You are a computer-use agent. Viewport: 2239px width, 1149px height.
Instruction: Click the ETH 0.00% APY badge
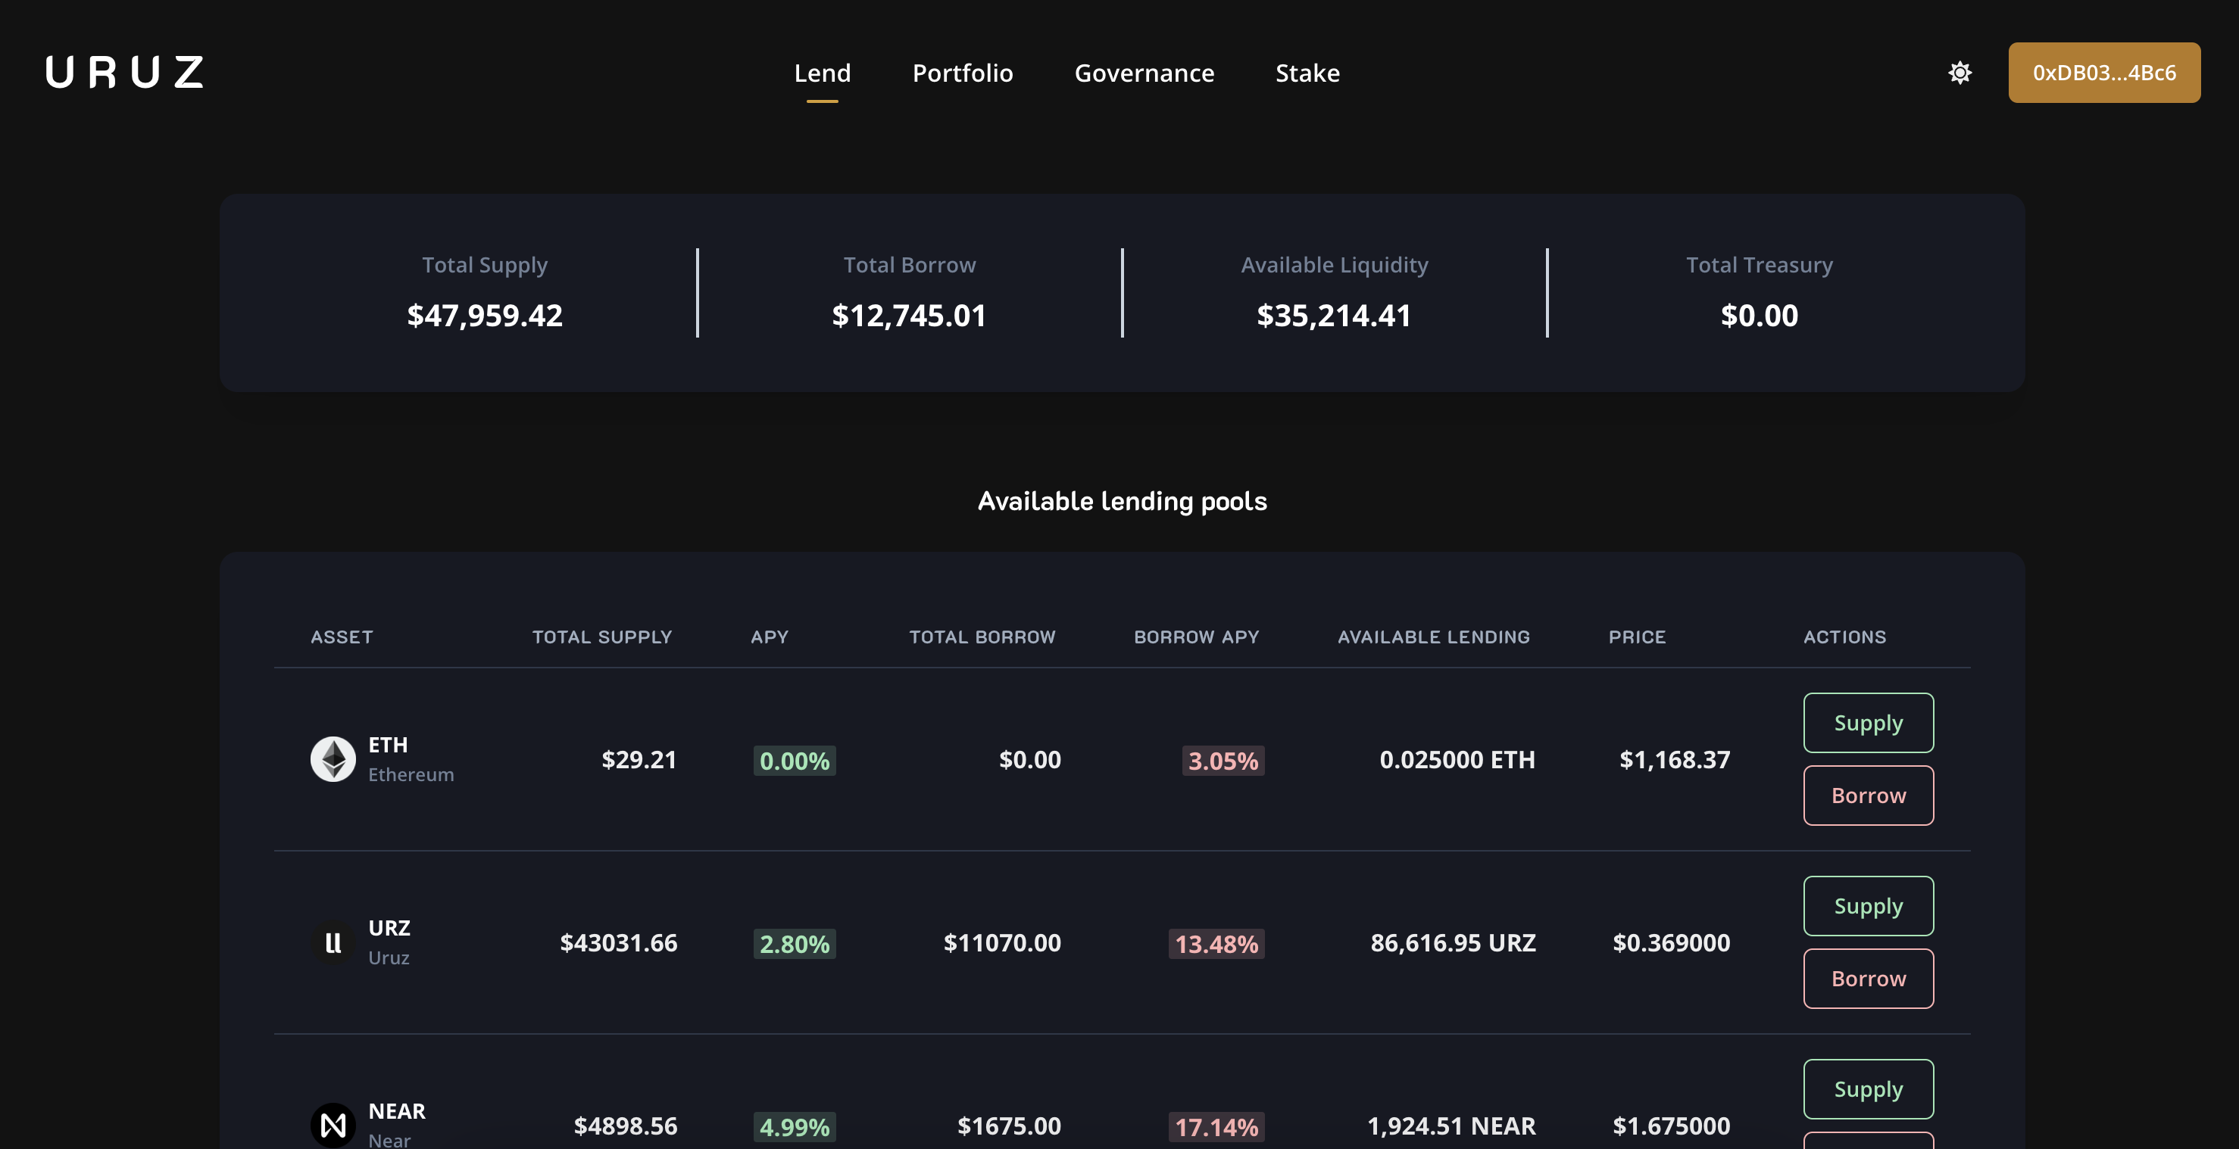(794, 761)
